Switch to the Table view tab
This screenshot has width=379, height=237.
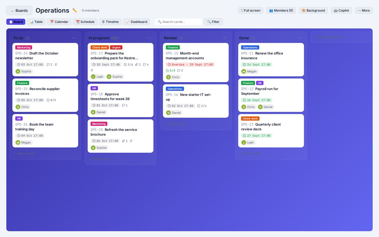pyautogui.click(x=36, y=22)
